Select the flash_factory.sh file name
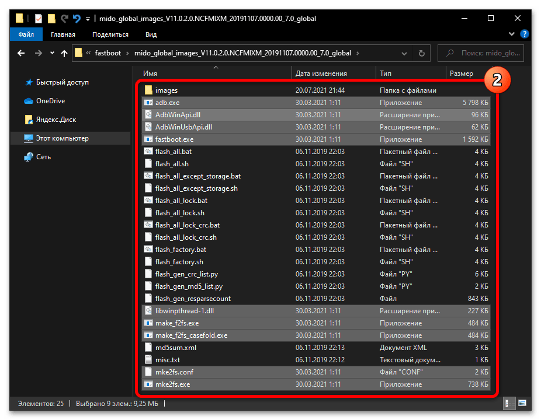The image size is (541, 420). [179, 262]
